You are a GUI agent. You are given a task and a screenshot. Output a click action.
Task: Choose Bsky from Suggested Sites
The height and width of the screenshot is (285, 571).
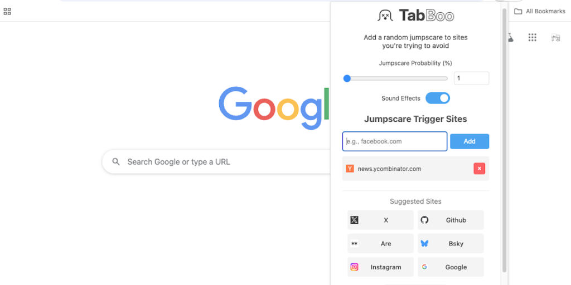tap(451, 244)
